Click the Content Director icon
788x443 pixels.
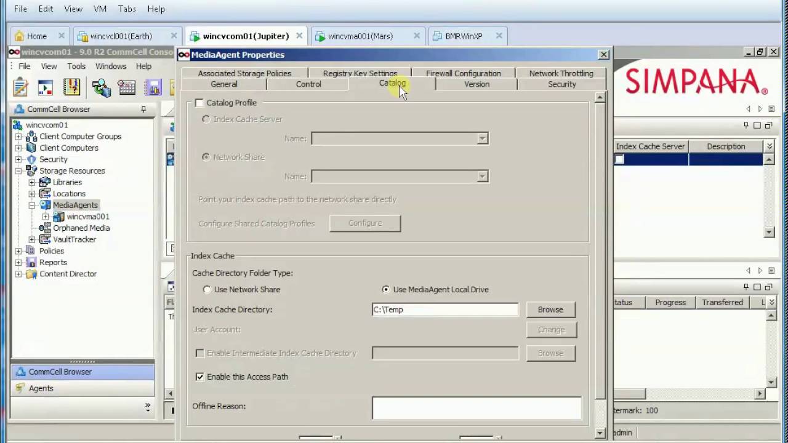(x=31, y=274)
